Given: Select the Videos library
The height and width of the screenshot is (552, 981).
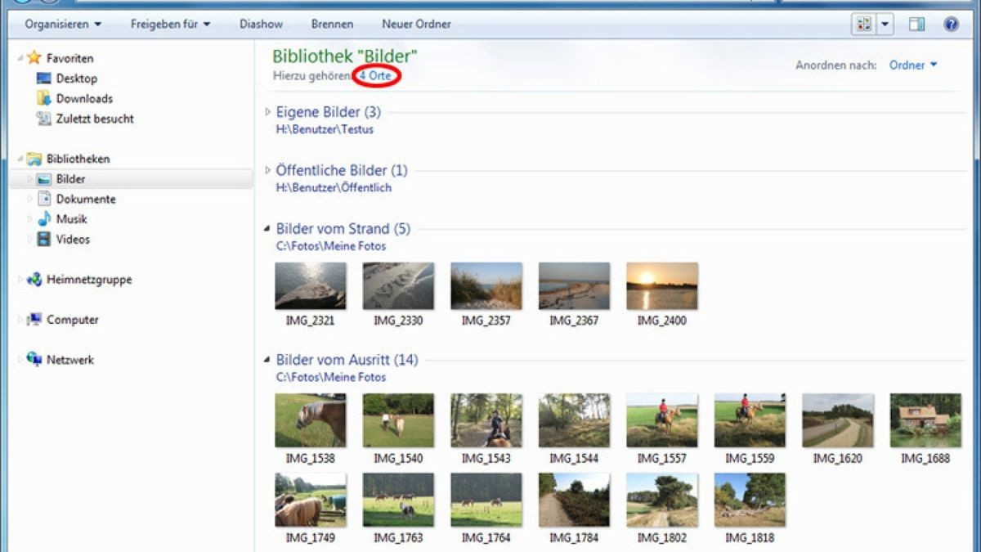Looking at the screenshot, I should tap(73, 240).
